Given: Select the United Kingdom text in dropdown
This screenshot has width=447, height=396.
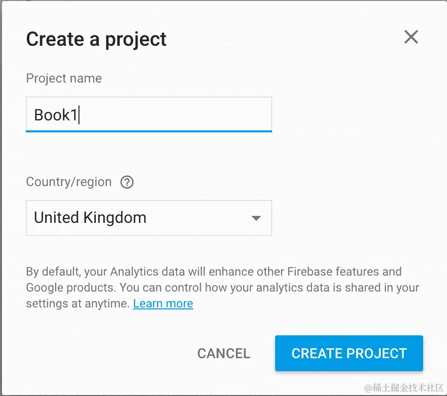Looking at the screenshot, I should [x=90, y=217].
